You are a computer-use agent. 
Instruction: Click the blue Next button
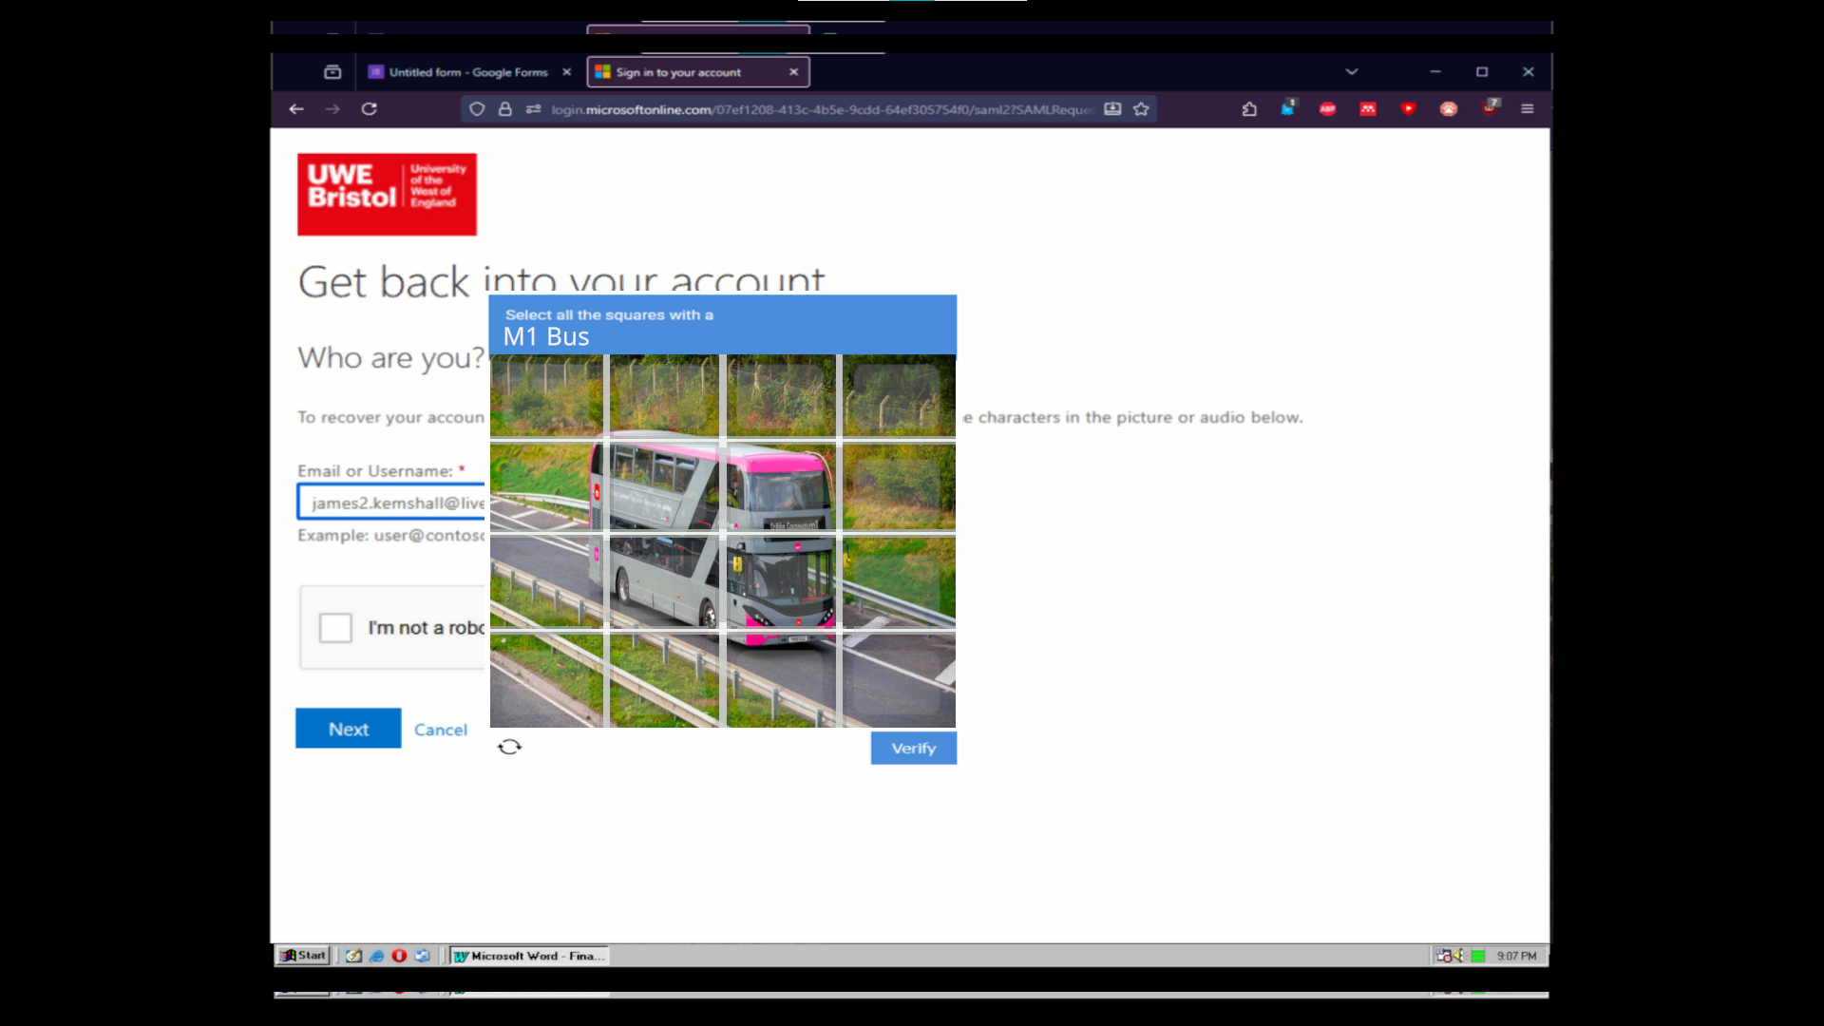[348, 729]
